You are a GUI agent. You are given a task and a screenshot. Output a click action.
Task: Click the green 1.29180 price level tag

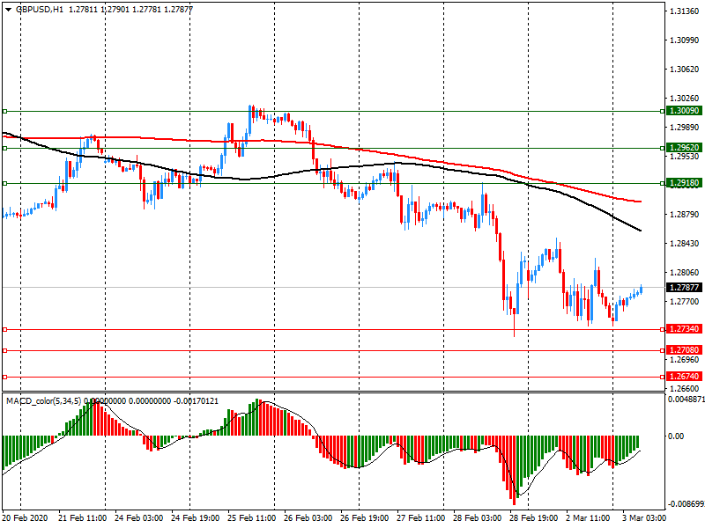point(684,184)
